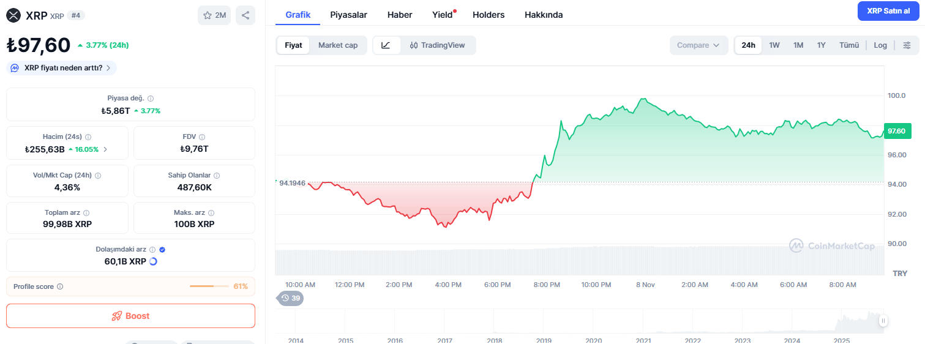This screenshot has width=925, height=344.
Task: Open chart settings sliders icon
Action: point(907,45)
